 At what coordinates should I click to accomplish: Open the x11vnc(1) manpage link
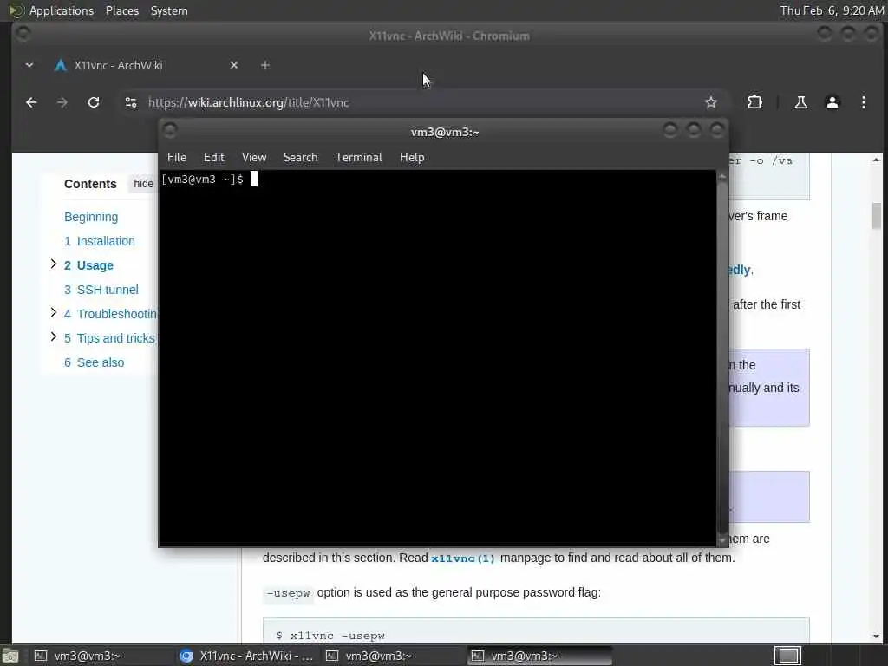tap(463, 558)
